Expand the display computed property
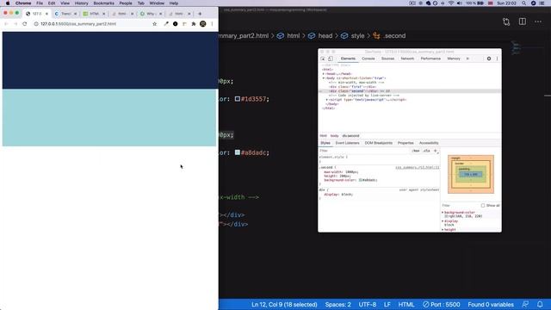 443,221
